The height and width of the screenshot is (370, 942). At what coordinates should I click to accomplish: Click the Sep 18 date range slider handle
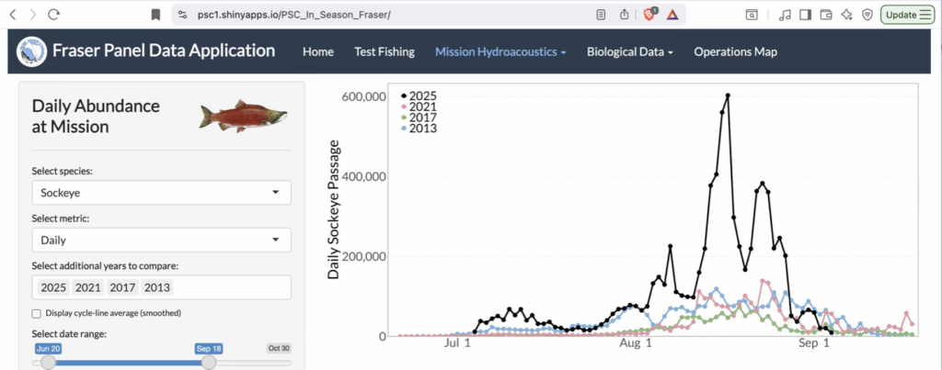(x=209, y=363)
